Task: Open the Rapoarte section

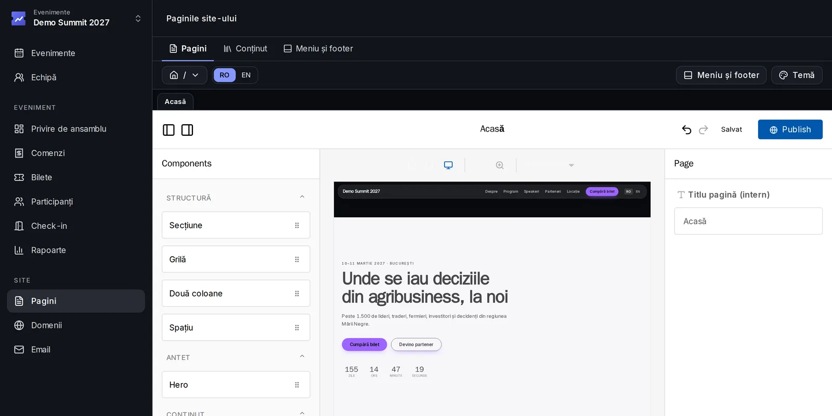Action: point(76,250)
